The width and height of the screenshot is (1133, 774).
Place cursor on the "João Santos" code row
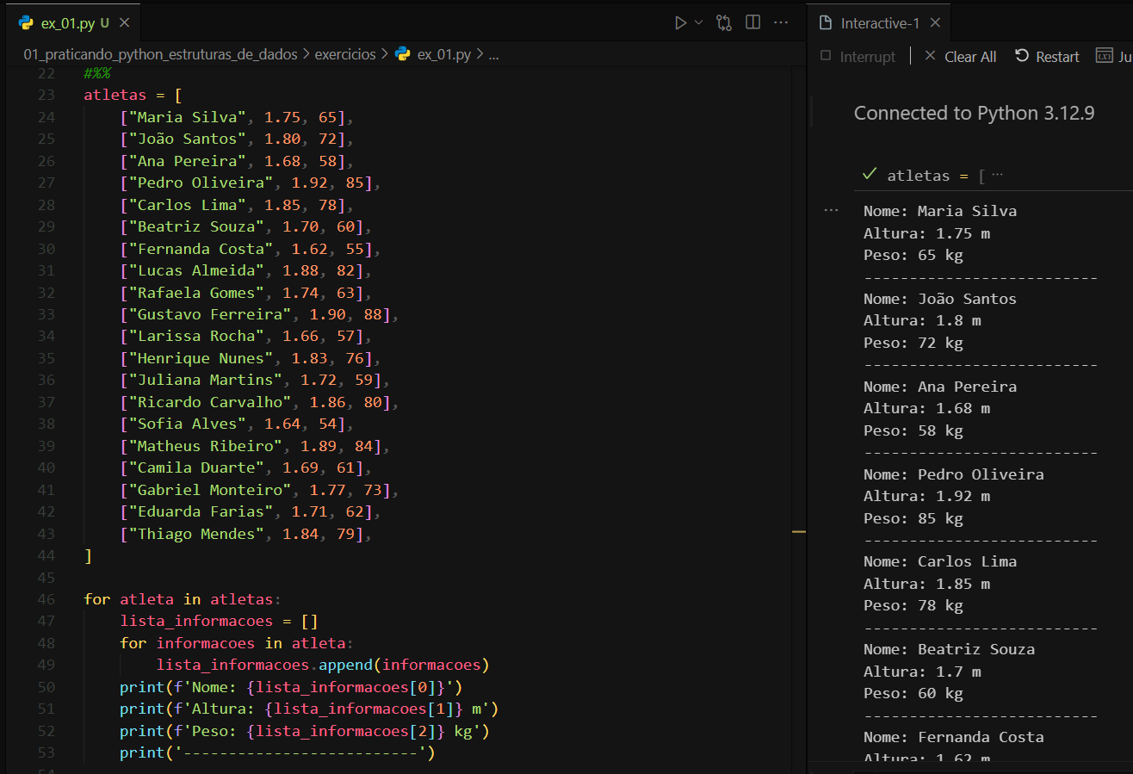[237, 139]
